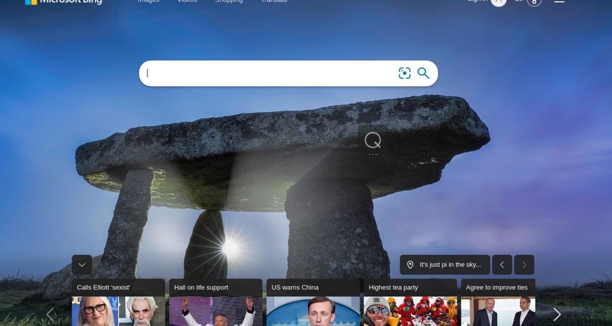Open "Highest tea party" story headline
The image size is (612, 326).
393,287
